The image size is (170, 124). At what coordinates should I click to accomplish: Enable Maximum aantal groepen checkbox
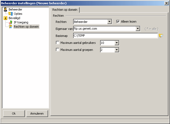57,50
